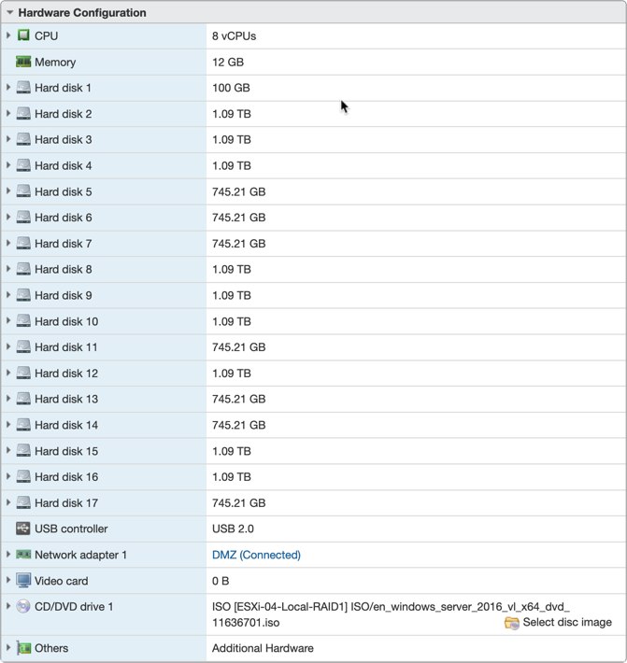Expand the Others row

click(x=8, y=648)
